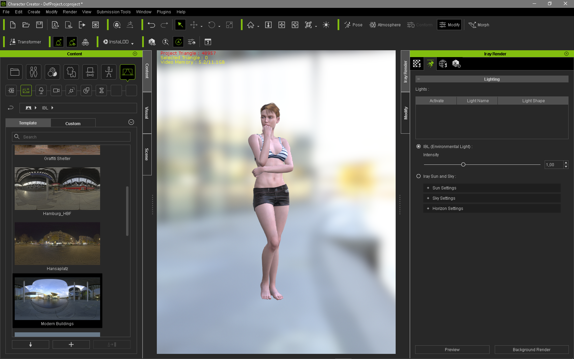Image resolution: width=574 pixels, height=359 pixels.
Task: Open Cloth category in Content panel
Action: point(71,72)
